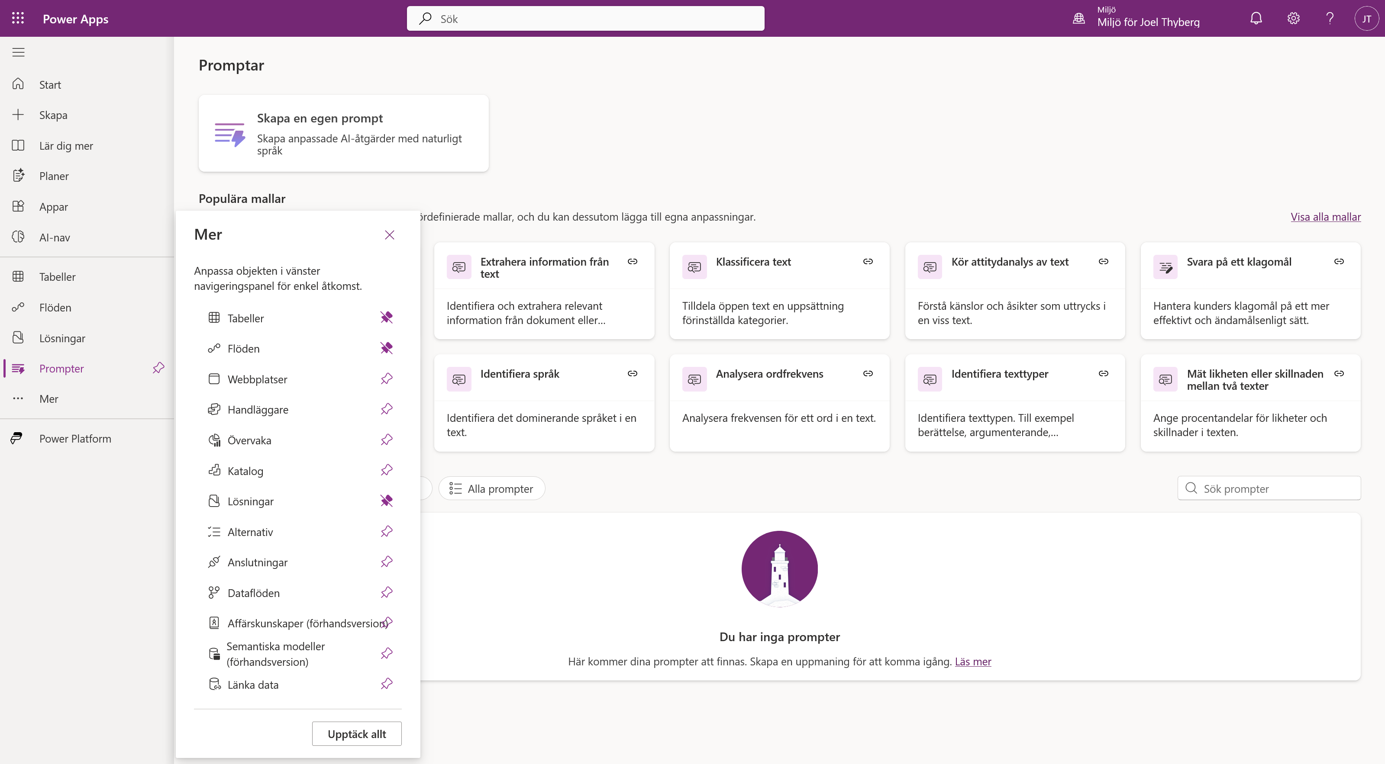
Task: Open notifications bell icon
Action: pos(1256,18)
